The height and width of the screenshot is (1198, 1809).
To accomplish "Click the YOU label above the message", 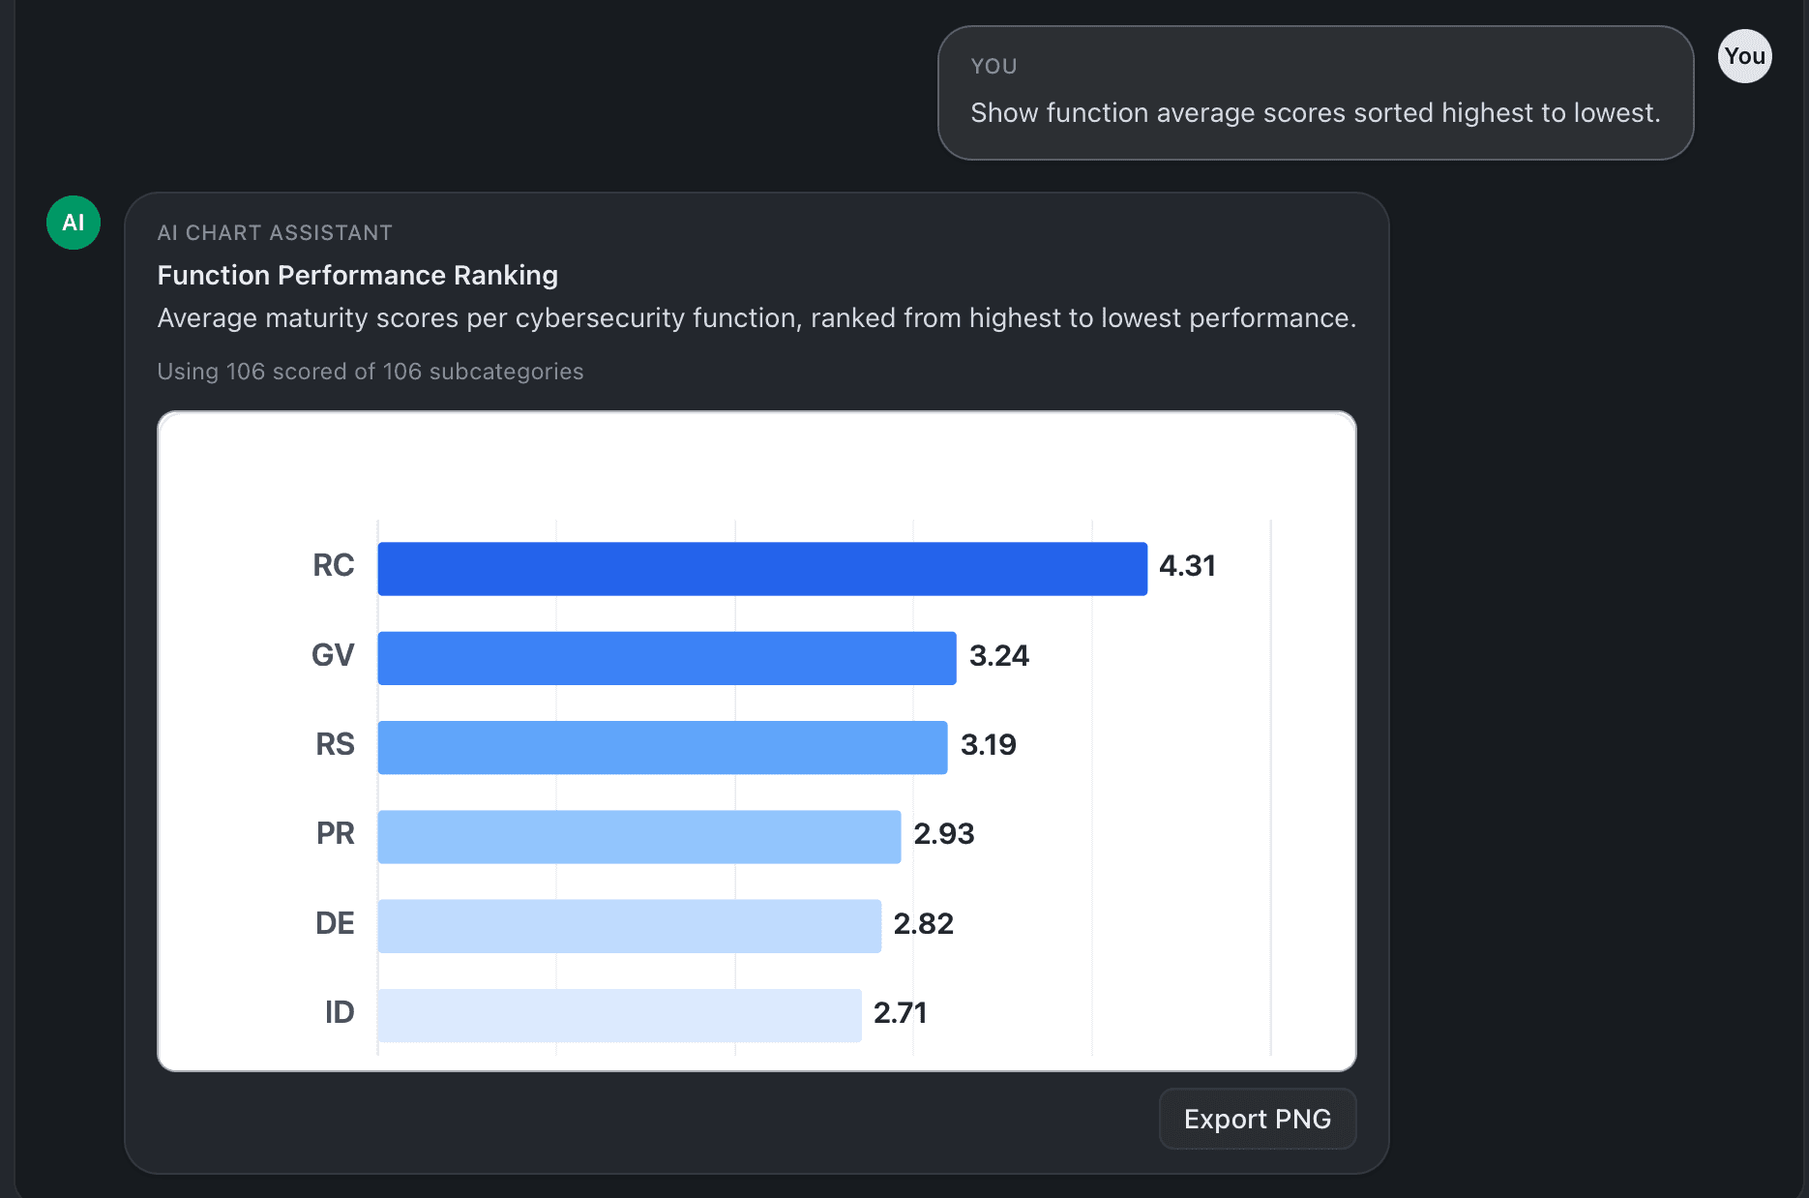I will pyautogui.click(x=993, y=66).
